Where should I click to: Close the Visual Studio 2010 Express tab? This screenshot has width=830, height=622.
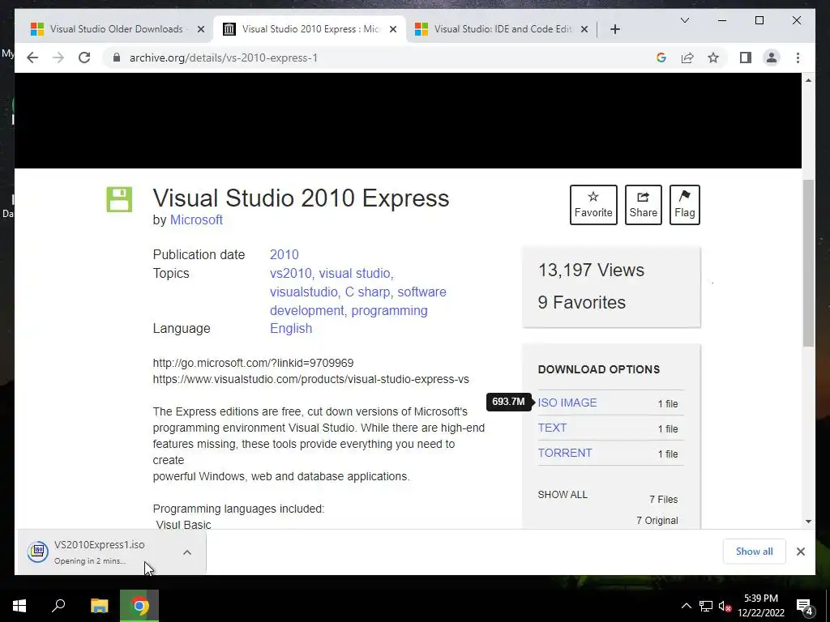point(393,29)
